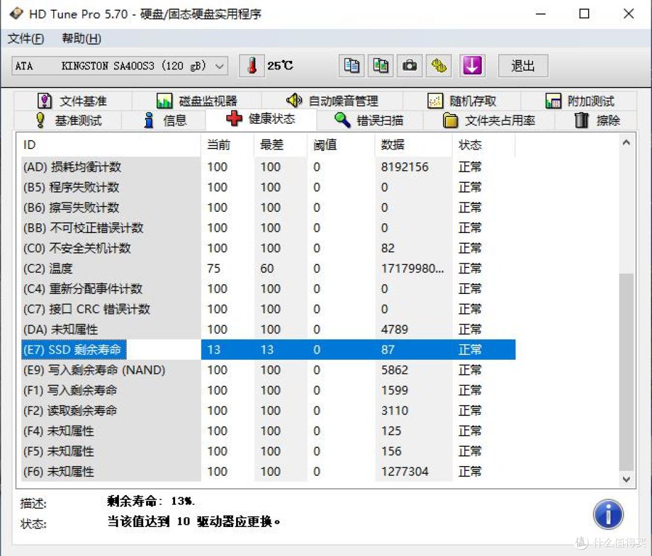Screen dimensions: 652x556
Task: Click the 当前 column header
Action: [227, 145]
